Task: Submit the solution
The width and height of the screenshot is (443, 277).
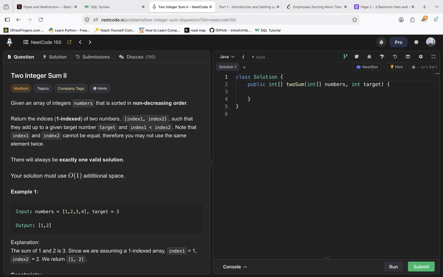Action: point(421,267)
